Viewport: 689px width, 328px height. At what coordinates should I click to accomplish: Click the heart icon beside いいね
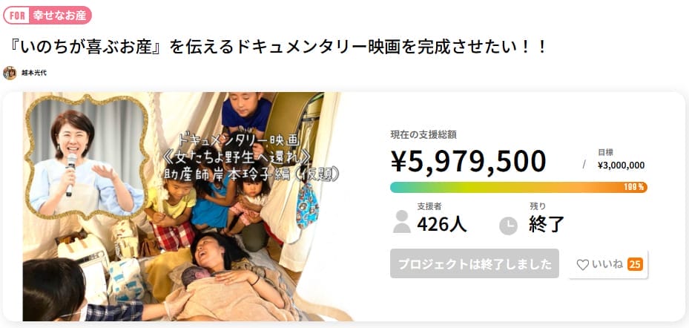tap(582, 264)
